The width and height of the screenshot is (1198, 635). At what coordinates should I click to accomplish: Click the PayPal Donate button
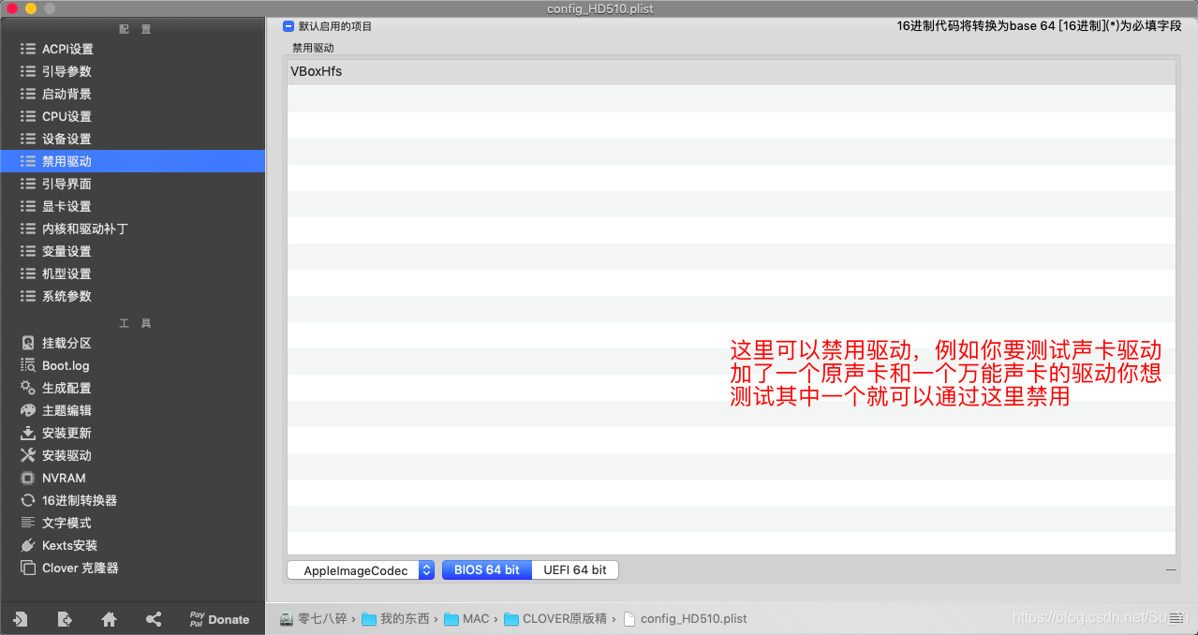(x=219, y=619)
